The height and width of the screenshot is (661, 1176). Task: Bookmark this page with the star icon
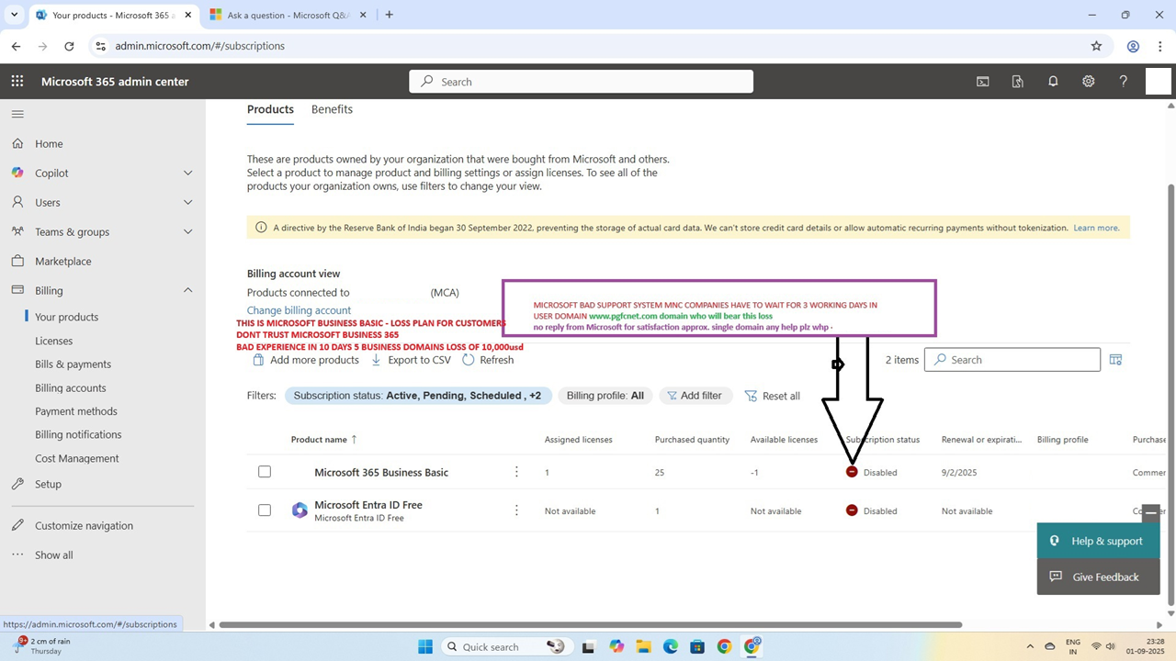click(1096, 46)
